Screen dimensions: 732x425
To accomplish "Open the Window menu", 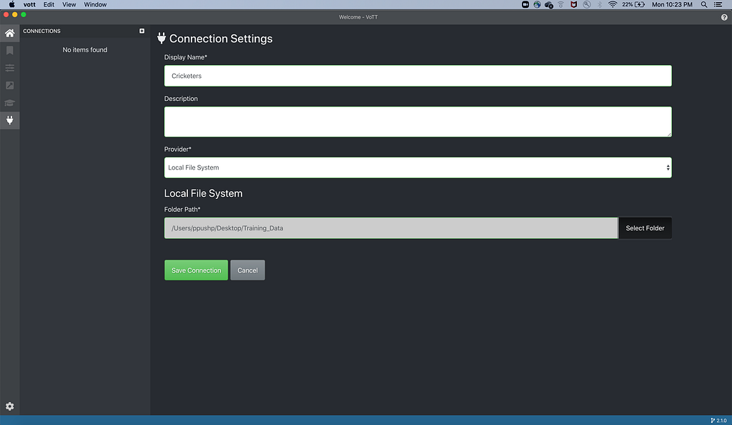I will pos(95,5).
